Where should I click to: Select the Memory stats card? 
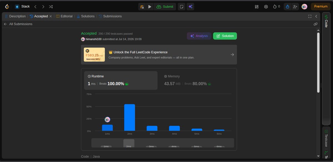[x=197, y=80]
